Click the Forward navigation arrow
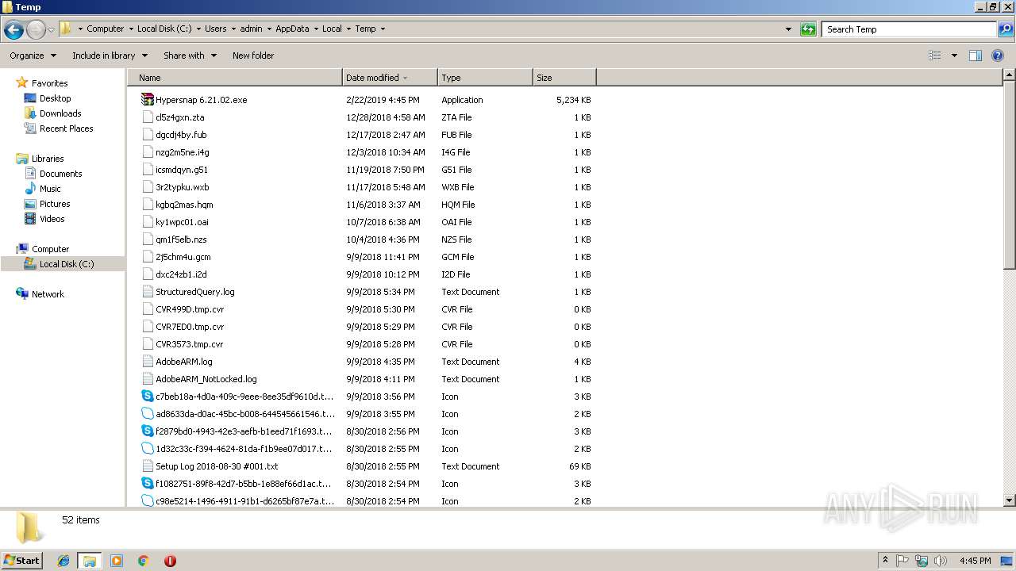Image resolution: width=1016 pixels, height=571 pixels. click(x=36, y=30)
